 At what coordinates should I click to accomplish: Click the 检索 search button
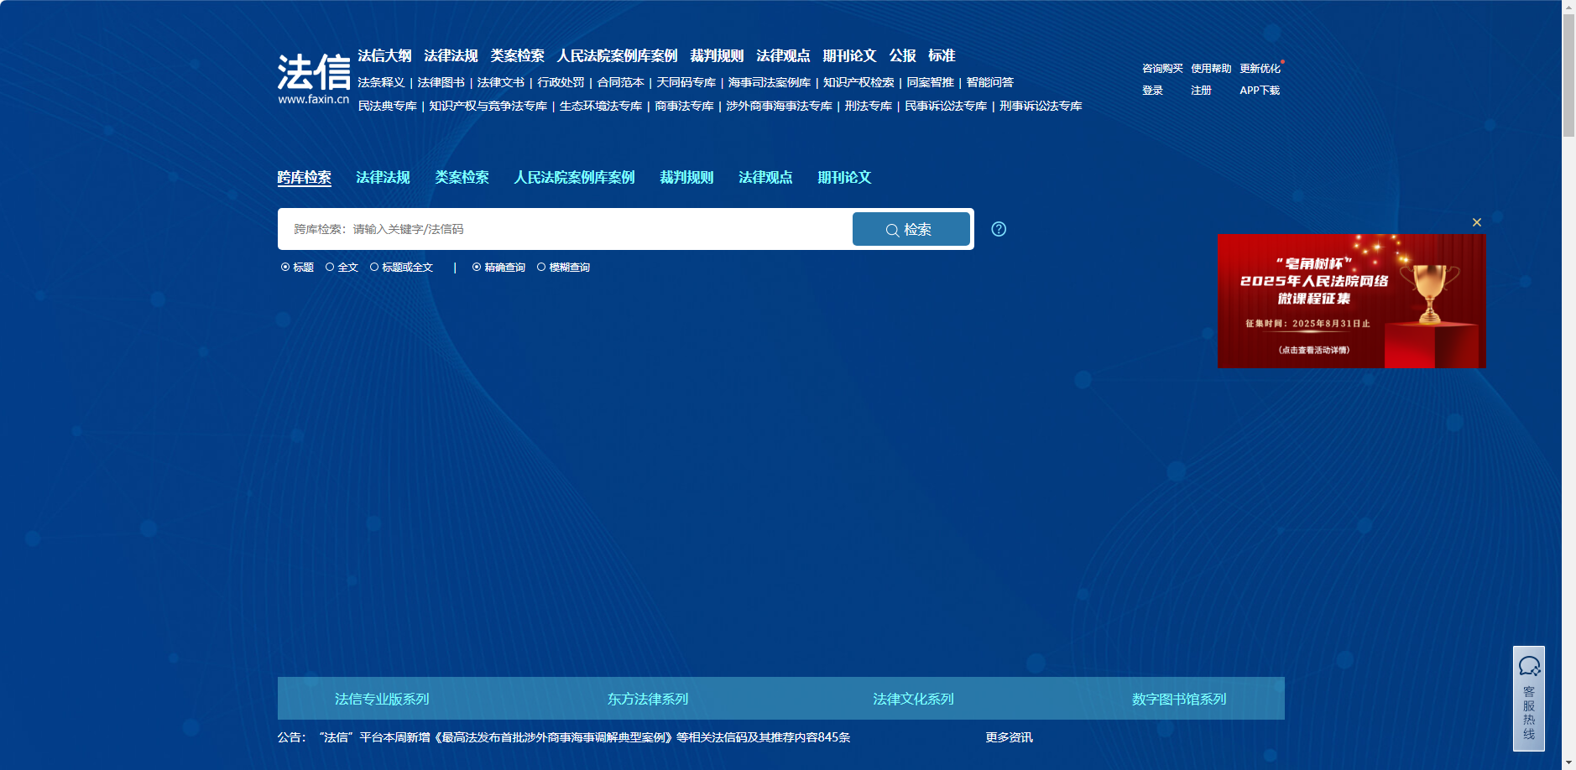911,229
